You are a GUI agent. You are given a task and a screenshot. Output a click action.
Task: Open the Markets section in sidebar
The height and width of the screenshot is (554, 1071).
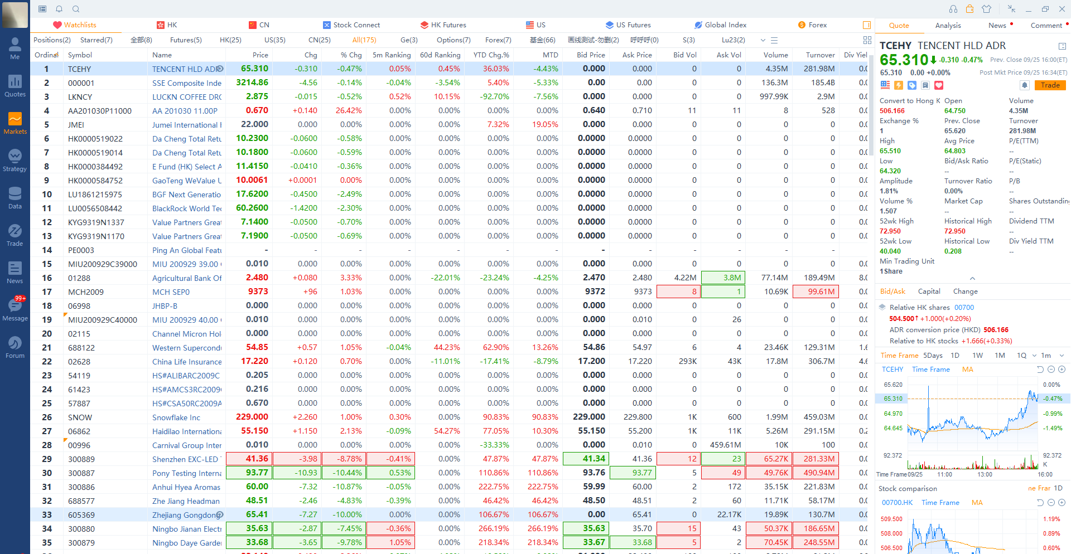(x=15, y=123)
